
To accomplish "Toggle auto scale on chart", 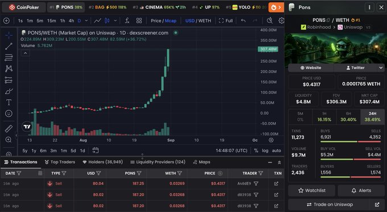I will point(277,151).
